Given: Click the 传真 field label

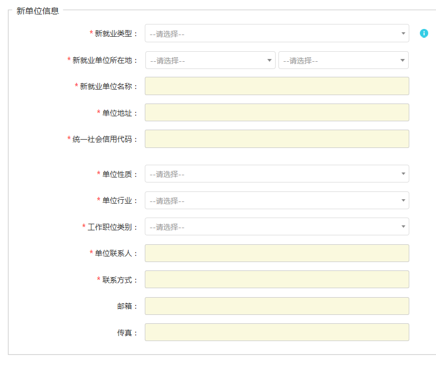Looking at the screenshot, I should [124, 333].
